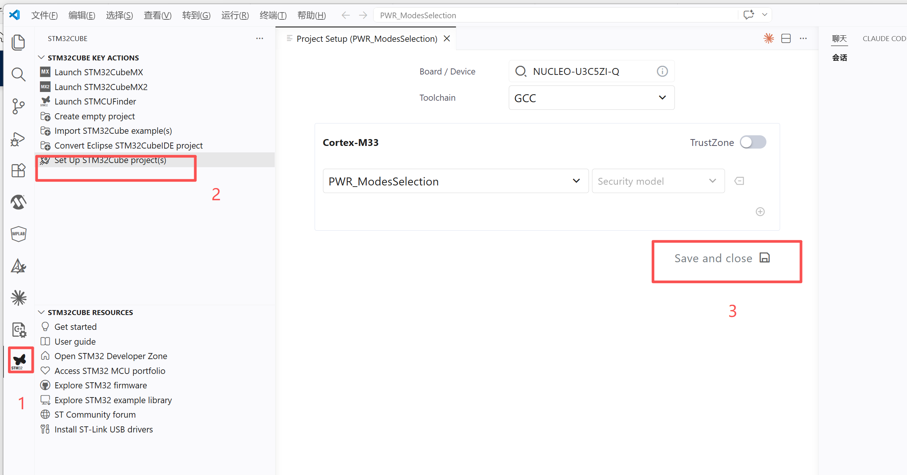Open STM32 butterfly view in activity bar
This screenshot has height=475, width=907.
coord(18,361)
